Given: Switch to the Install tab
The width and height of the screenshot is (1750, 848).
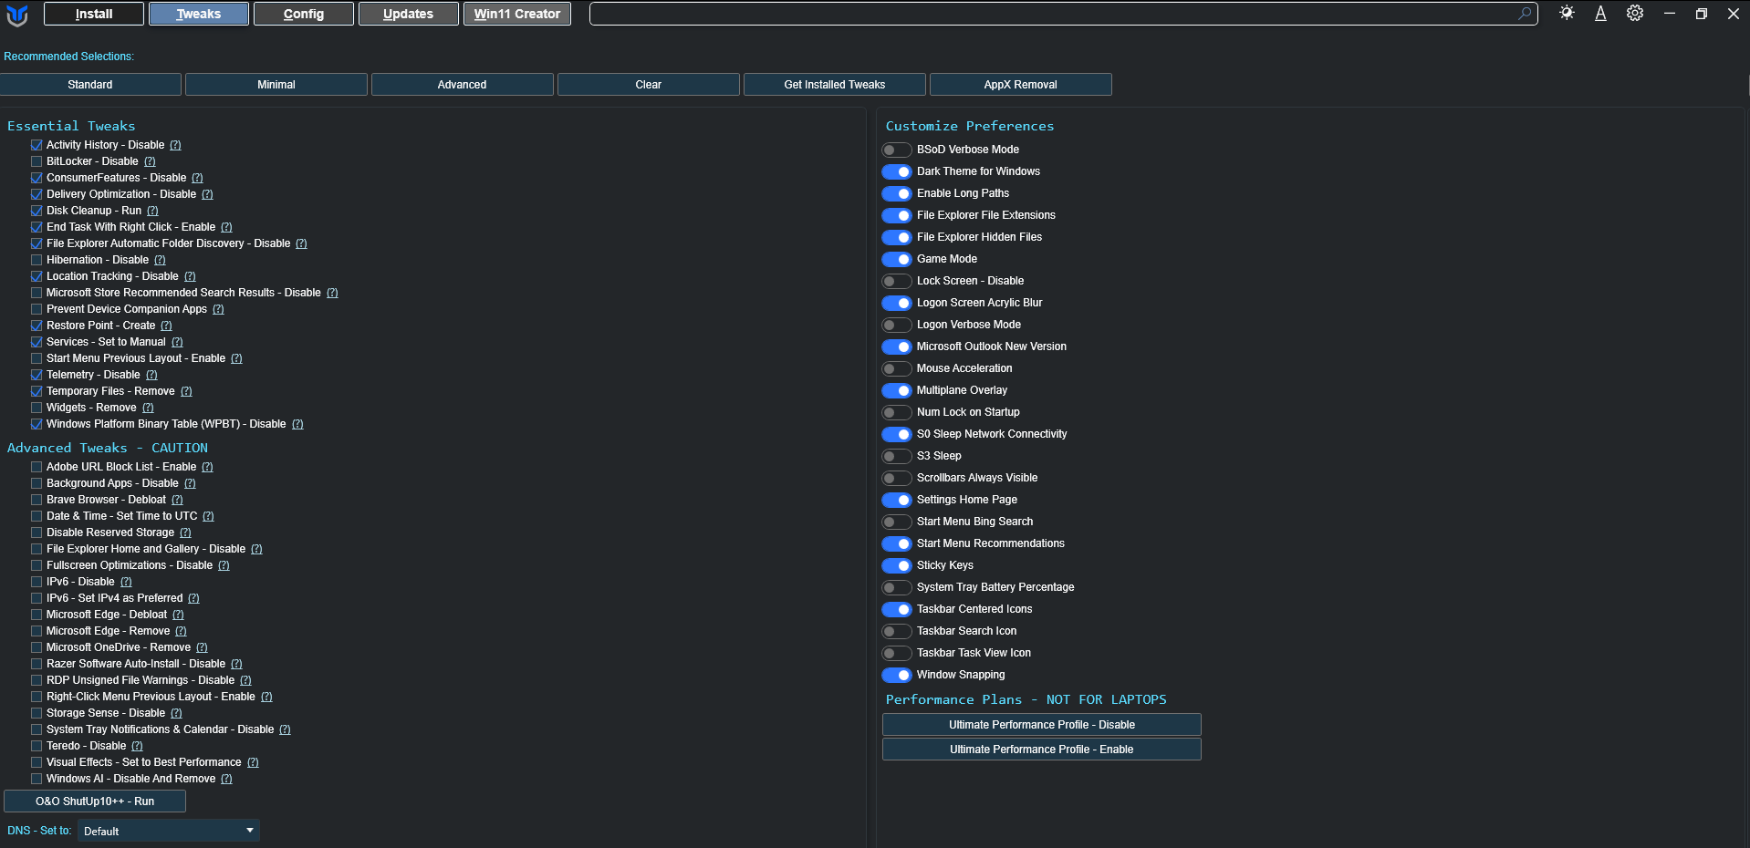Looking at the screenshot, I should point(94,14).
